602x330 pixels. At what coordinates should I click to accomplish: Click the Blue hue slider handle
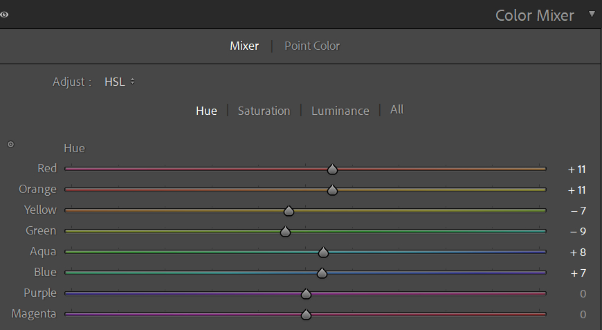tap(322, 273)
